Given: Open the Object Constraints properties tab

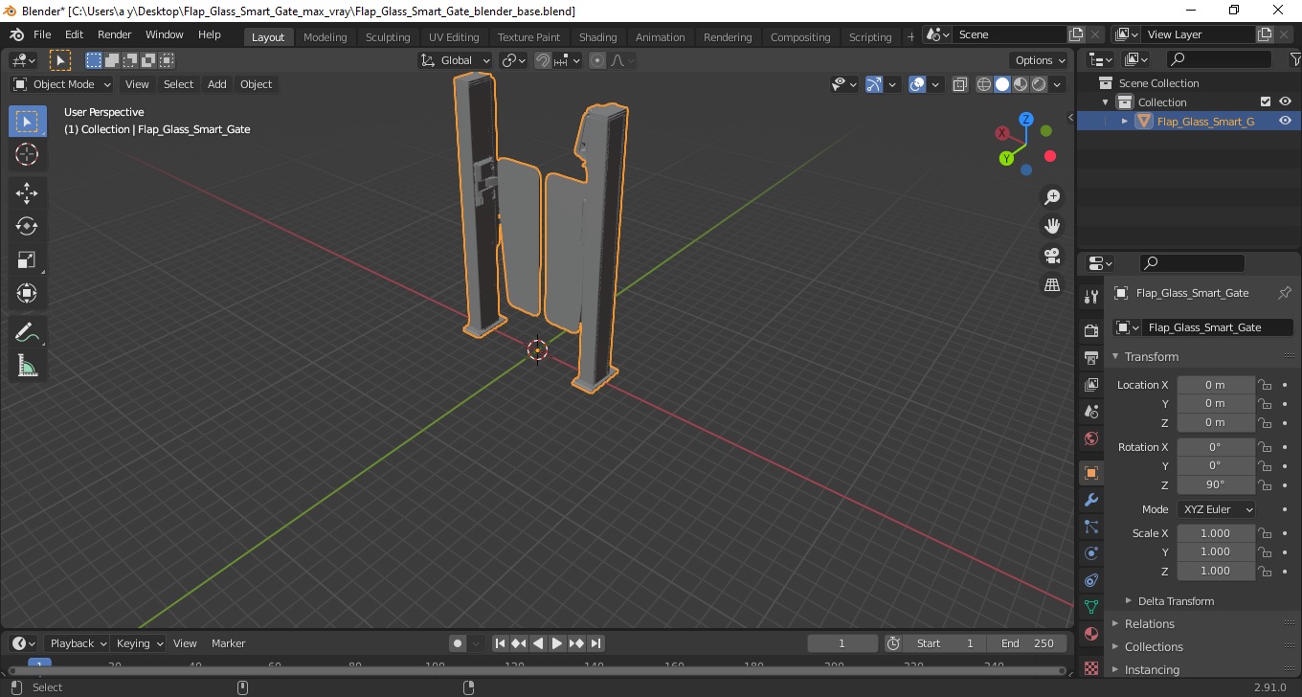Looking at the screenshot, I should point(1091,580).
